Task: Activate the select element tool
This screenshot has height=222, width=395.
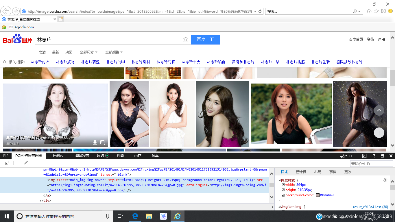Action: pyautogui.click(x=6, y=163)
